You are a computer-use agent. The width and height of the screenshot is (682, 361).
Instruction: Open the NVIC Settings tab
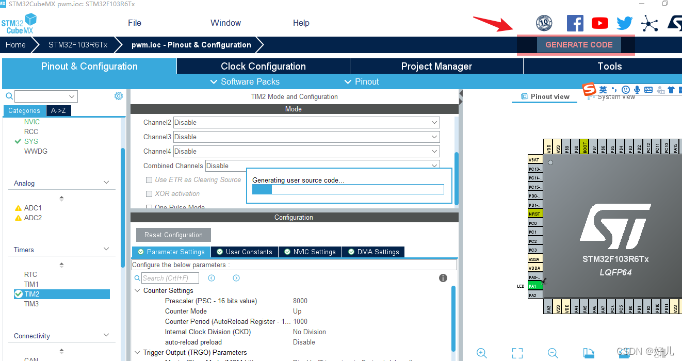click(310, 252)
